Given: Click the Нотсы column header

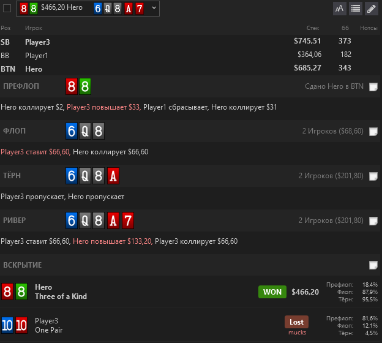Looking at the screenshot, I should (x=369, y=28).
